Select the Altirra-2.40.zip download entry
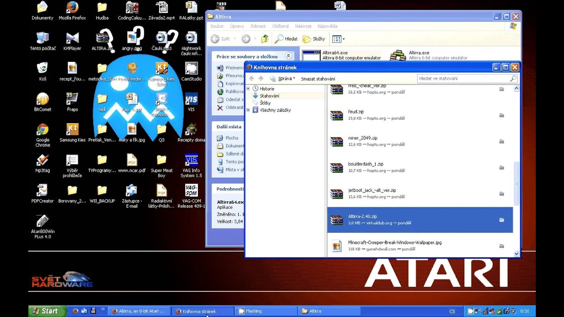Image resolution: width=564 pixels, height=317 pixels. point(420,220)
